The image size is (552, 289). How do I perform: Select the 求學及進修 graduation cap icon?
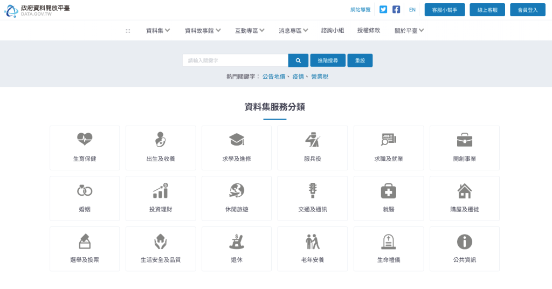point(237,140)
